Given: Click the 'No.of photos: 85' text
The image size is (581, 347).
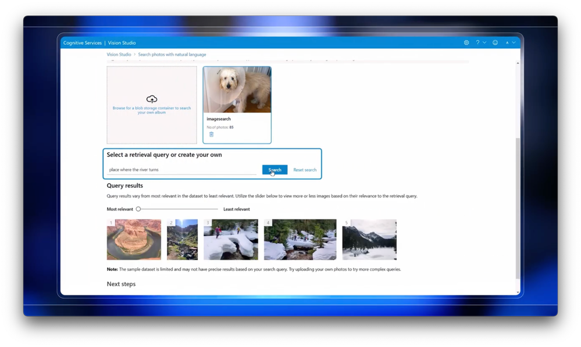Looking at the screenshot, I should click(x=220, y=127).
